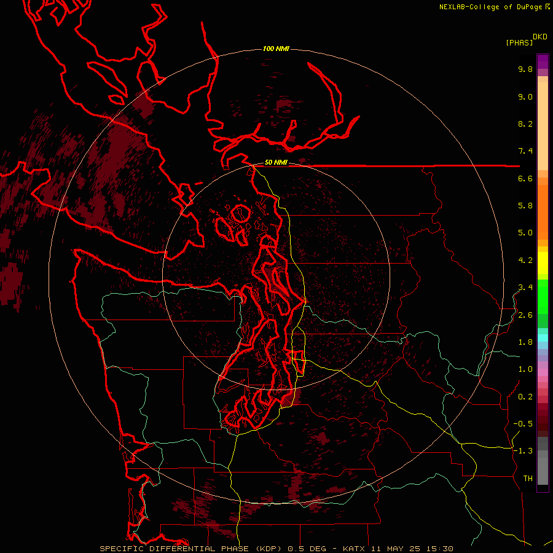This screenshot has width=553, height=553.
Task: Click the [PHAS] legend heading
Action: [x=519, y=42]
